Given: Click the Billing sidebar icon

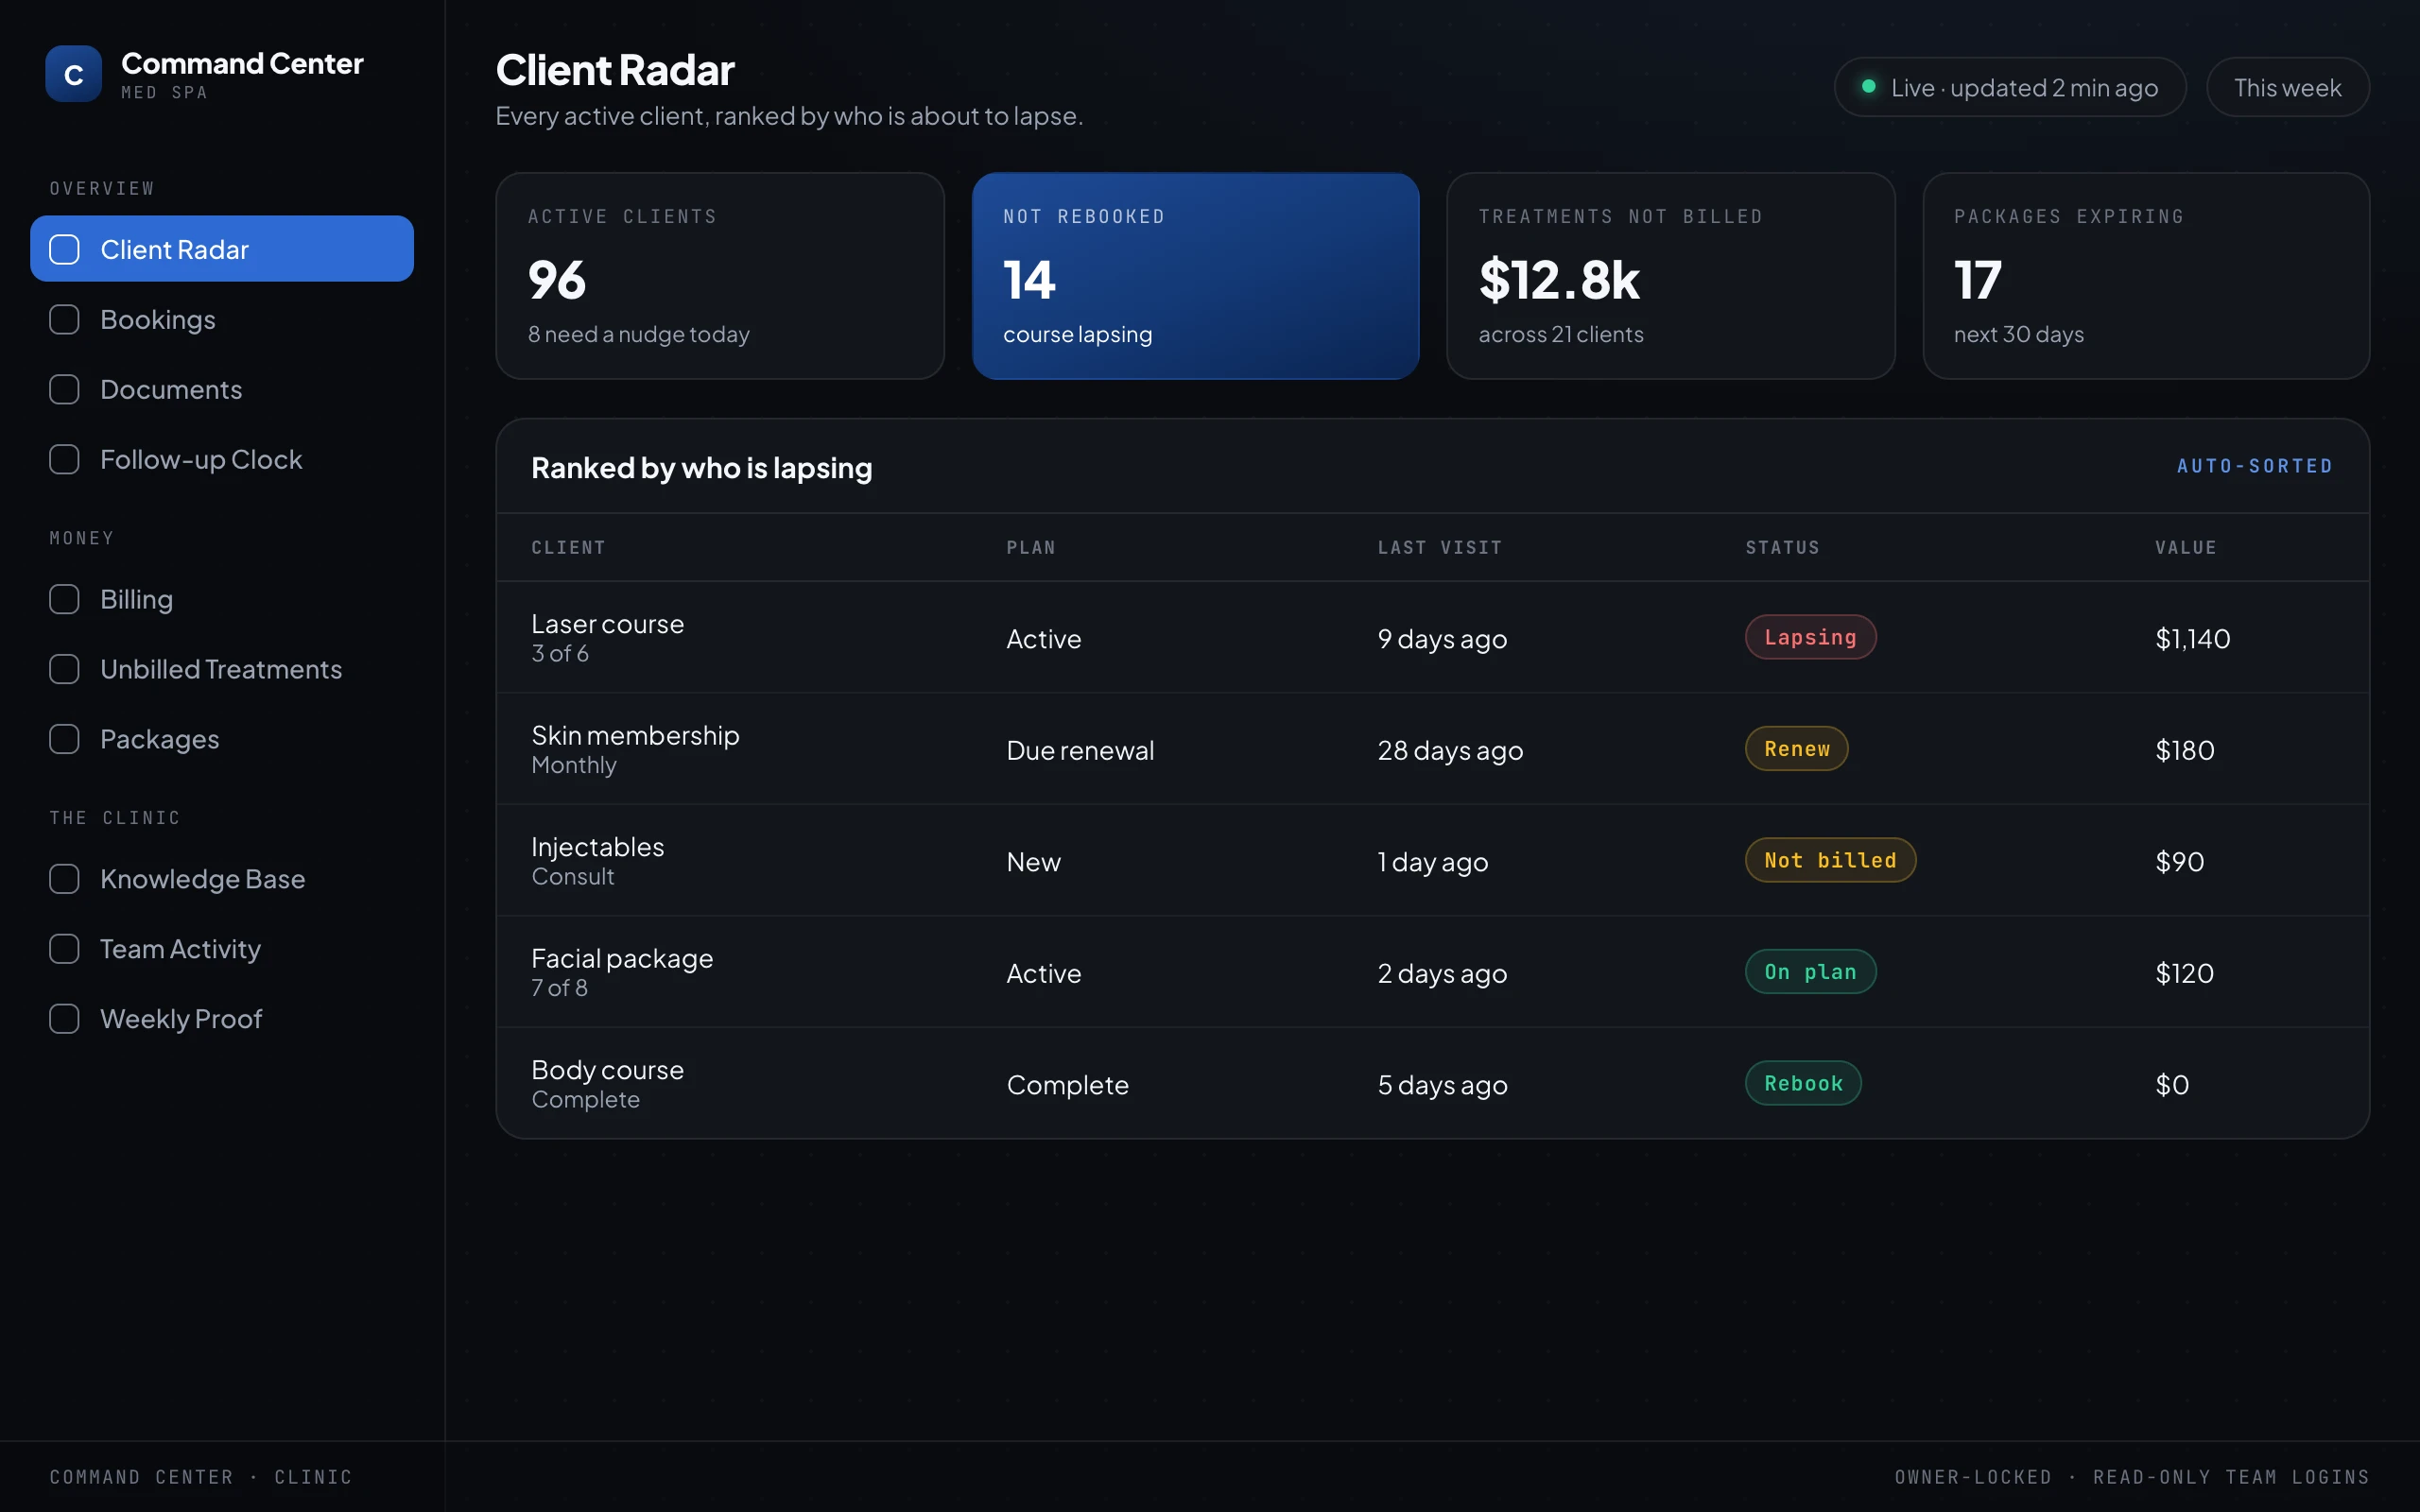Looking at the screenshot, I should 65,599.
